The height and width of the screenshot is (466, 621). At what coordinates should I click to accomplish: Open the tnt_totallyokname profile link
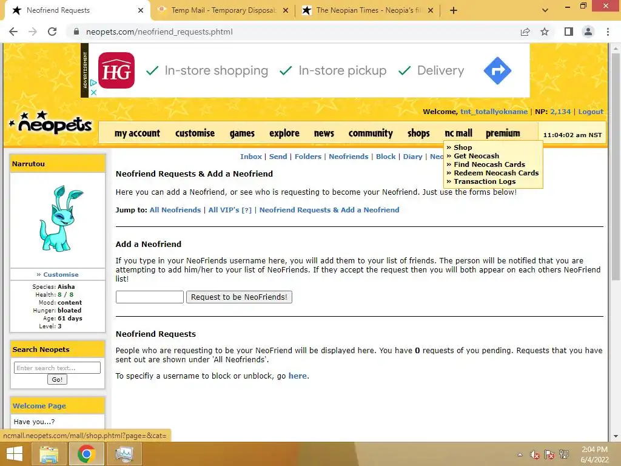(x=494, y=112)
